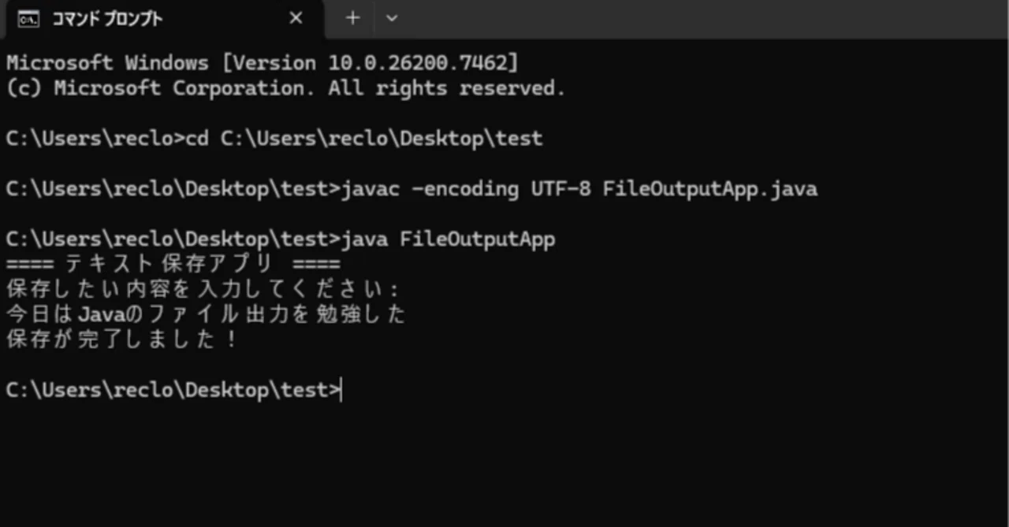Click the 保存が完了しました message line

121,340
